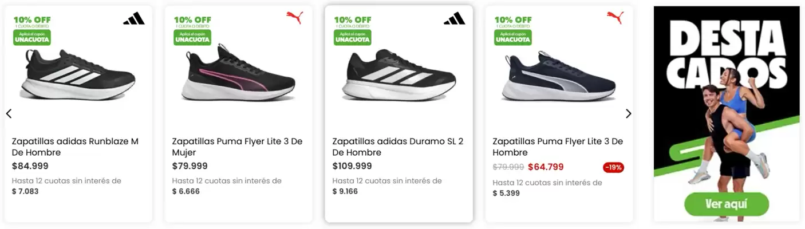Open "Zapatillas adidas Duramo SL 2" title link

[x=398, y=147]
